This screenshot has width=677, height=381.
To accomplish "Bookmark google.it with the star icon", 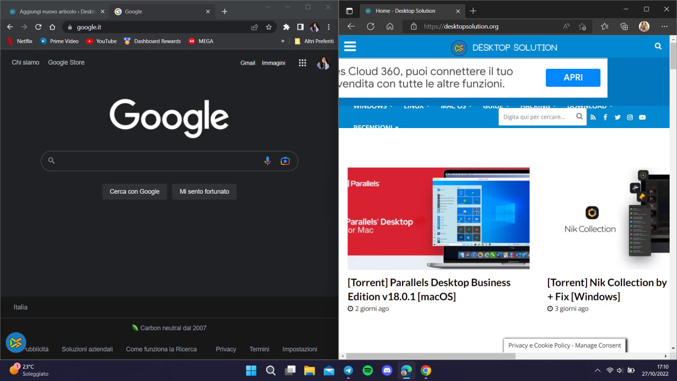I will point(269,27).
